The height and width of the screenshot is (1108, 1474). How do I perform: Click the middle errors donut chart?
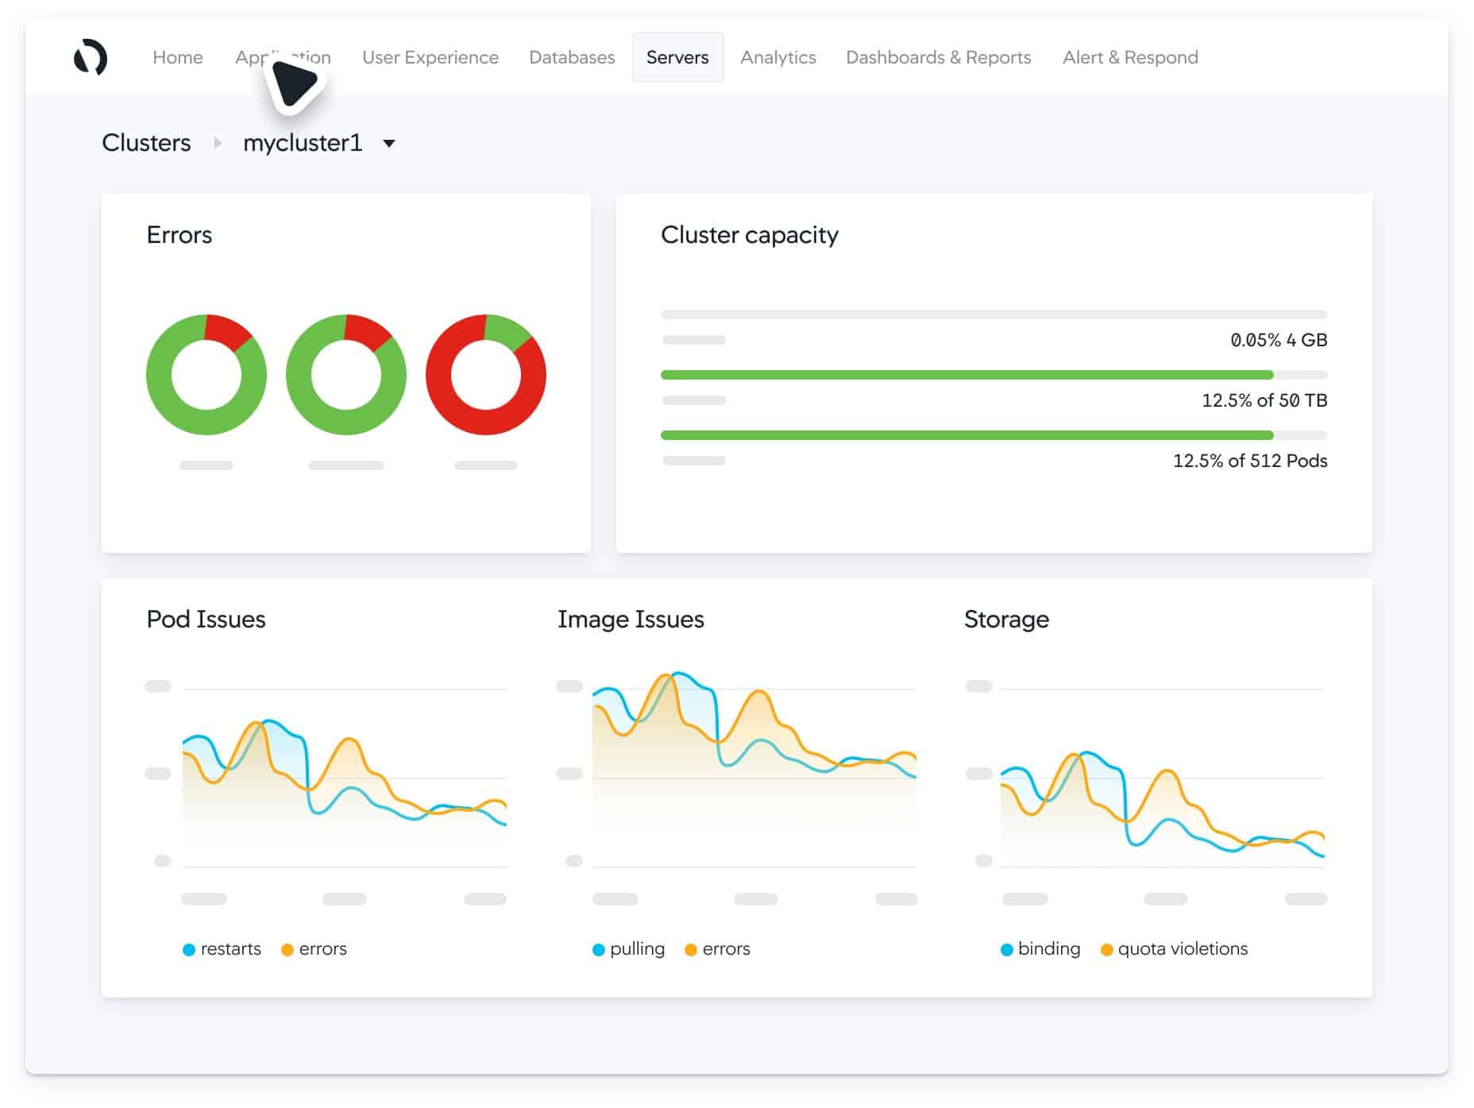pyautogui.click(x=345, y=374)
